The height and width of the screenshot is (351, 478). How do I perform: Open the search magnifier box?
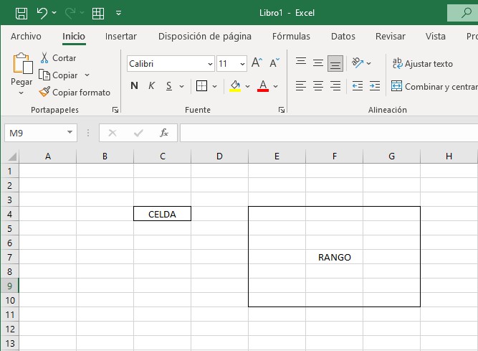[462, 13]
